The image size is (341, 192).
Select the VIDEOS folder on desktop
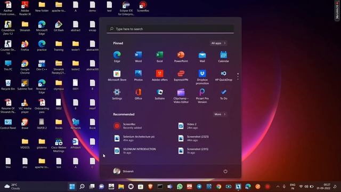click(x=25, y=143)
